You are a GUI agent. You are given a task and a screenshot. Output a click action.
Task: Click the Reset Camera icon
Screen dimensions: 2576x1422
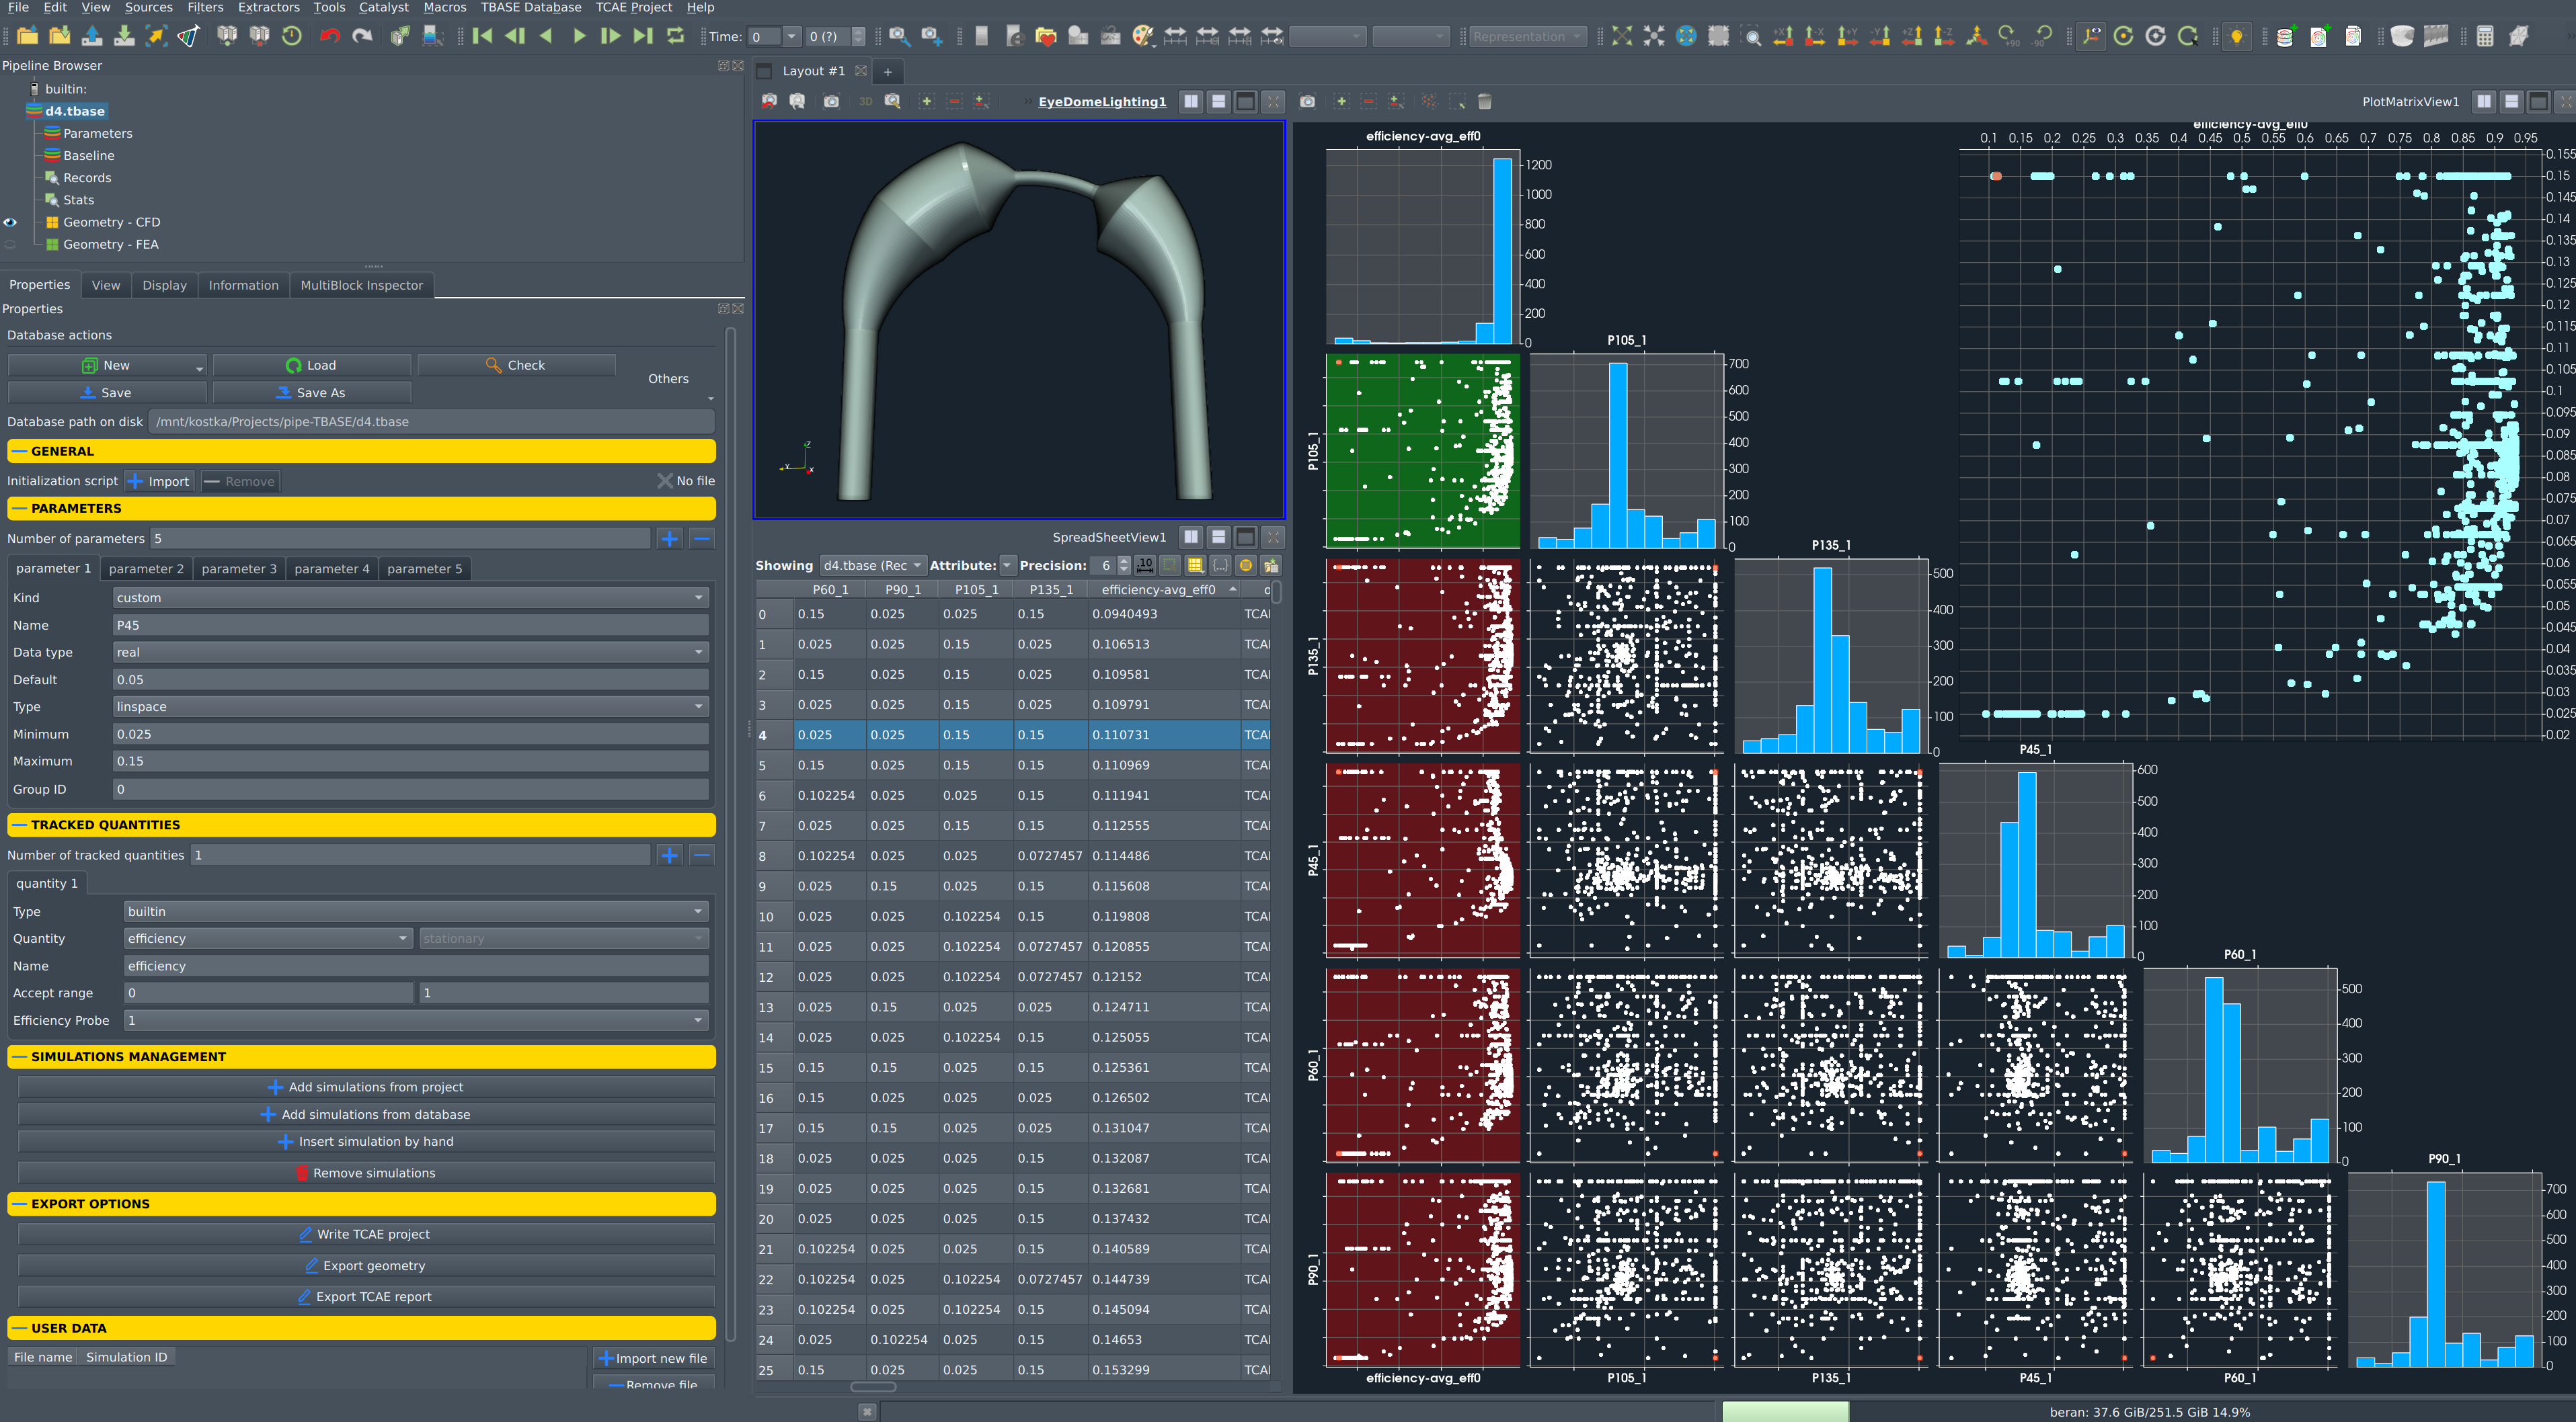pos(1621,37)
